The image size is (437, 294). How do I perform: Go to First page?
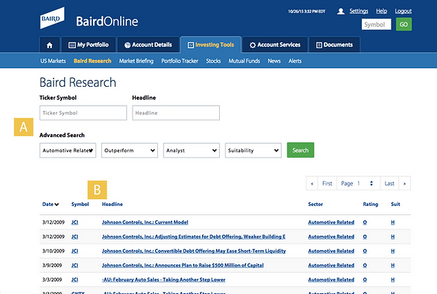click(x=327, y=183)
